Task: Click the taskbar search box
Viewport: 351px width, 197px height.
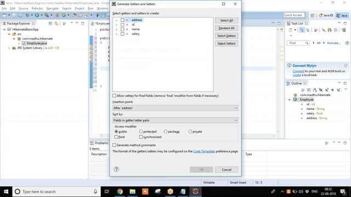Action: (x=56, y=192)
